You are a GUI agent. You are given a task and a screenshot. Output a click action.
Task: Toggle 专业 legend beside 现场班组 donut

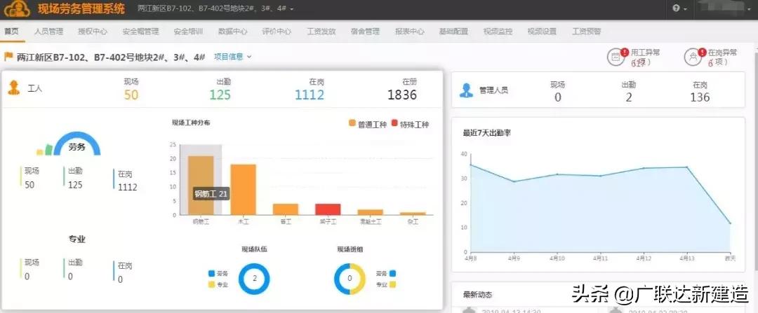coord(386,284)
